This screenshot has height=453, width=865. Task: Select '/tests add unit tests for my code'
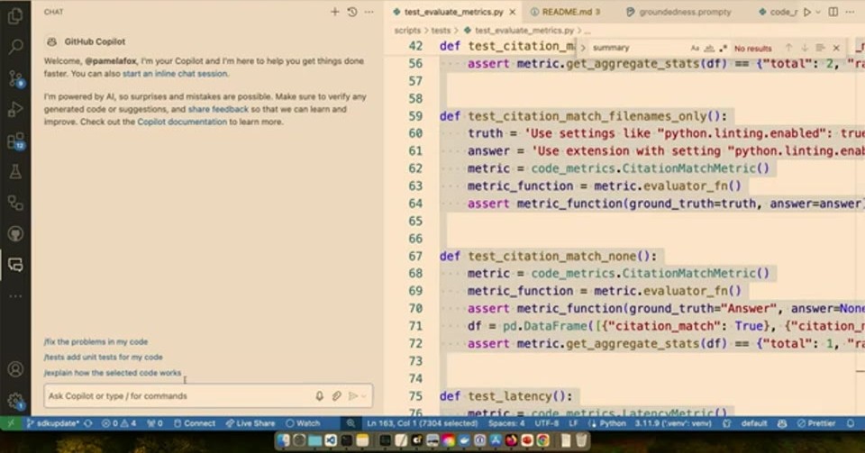103,358
